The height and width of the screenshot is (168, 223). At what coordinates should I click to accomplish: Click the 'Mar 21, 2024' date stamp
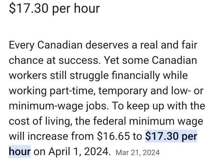pos(137,152)
